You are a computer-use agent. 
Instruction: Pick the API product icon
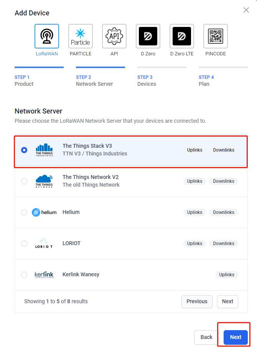(x=114, y=36)
